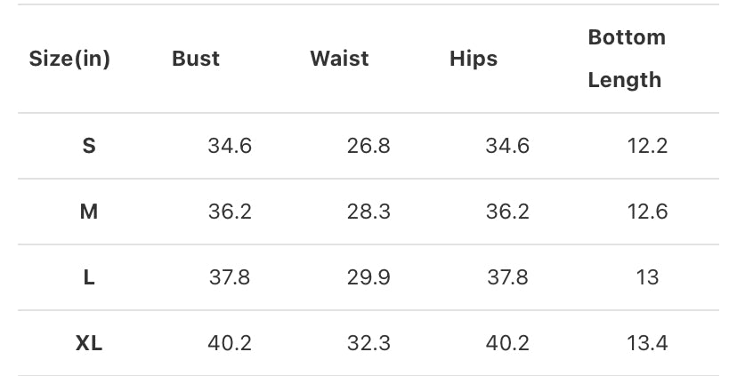The image size is (737, 376).
Task: Click the Hips column header
Action: (474, 60)
